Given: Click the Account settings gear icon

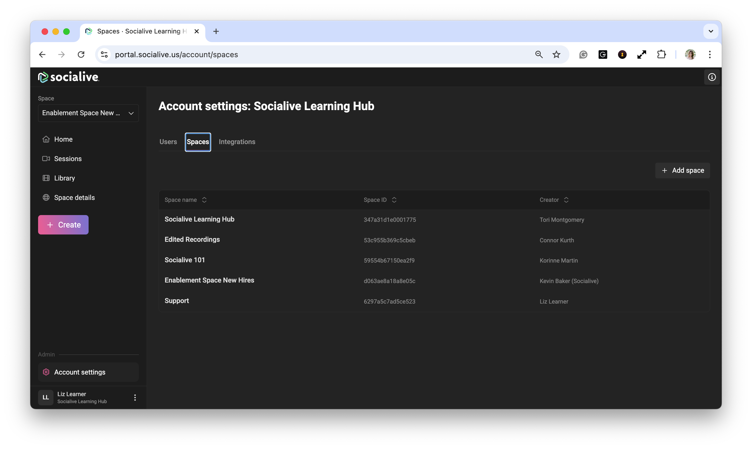Looking at the screenshot, I should tap(46, 372).
